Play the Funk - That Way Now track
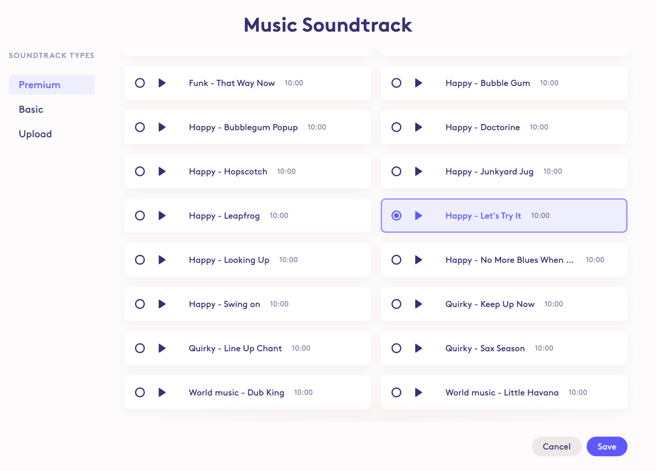656x471 pixels. click(162, 83)
